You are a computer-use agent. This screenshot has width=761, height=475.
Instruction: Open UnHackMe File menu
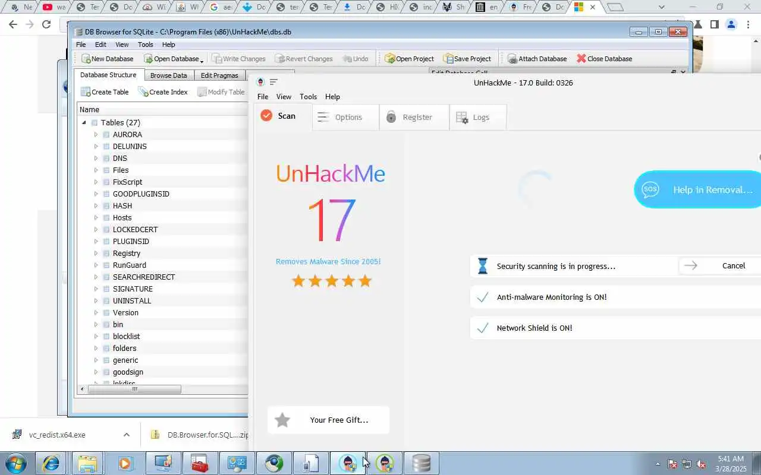click(x=263, y=97)
